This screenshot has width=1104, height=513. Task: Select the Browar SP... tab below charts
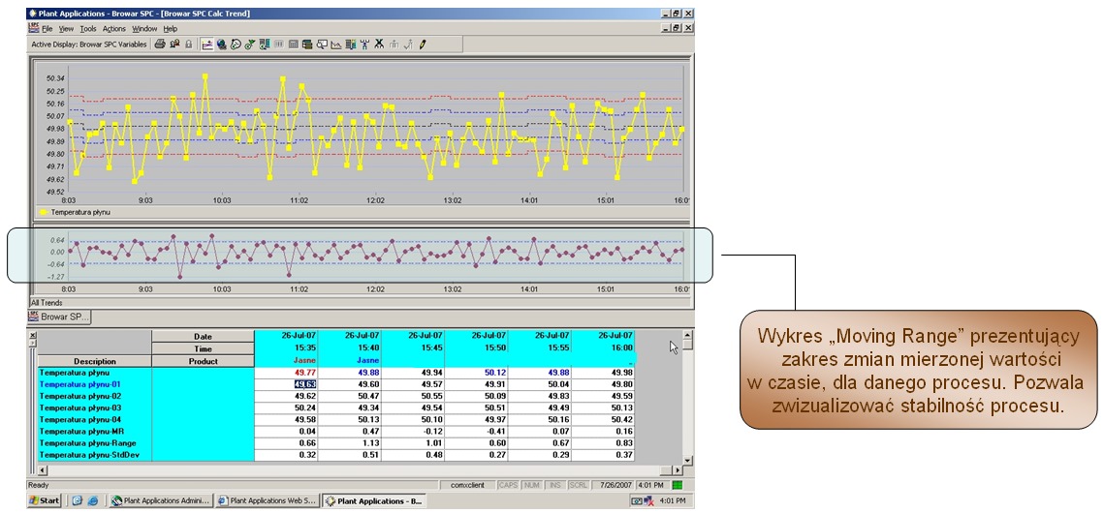point(60,317)
